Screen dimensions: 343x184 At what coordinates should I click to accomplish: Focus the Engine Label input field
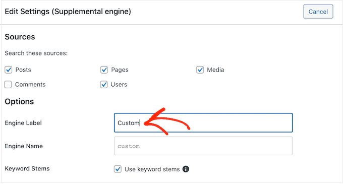pyautogui.click(x=203, y=122)
